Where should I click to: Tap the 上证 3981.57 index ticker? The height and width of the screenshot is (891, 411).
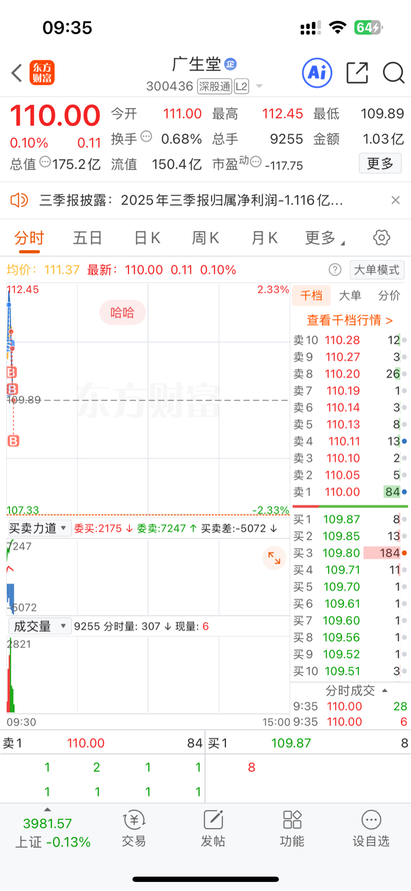52,833
